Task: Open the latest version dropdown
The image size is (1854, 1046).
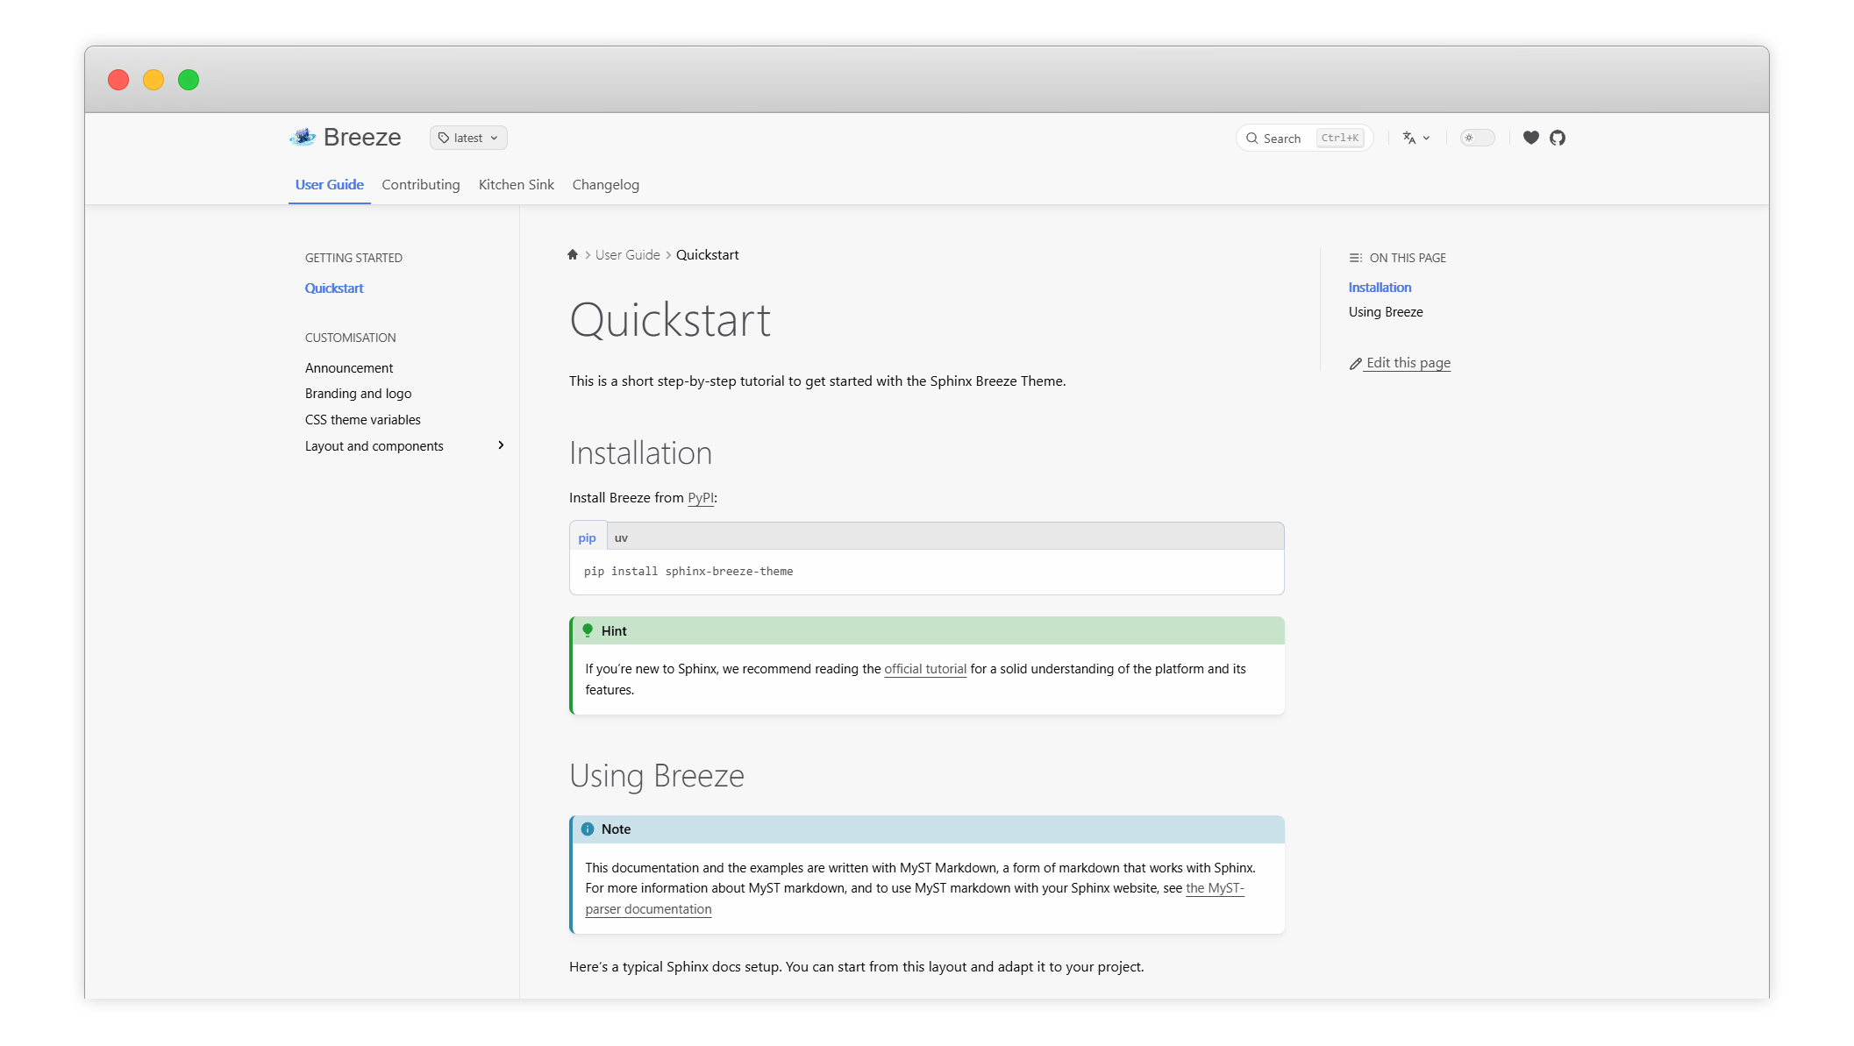Action: click(x=468, y=138)
